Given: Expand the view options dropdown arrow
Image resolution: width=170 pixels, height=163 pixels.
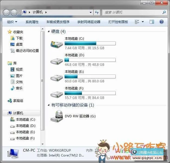Looking at the screenshot, I should 143,22.
